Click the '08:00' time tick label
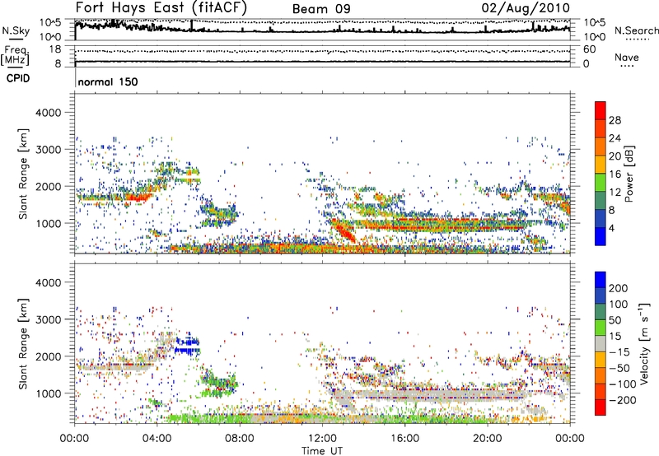Screen dimensions: 659x456 [x=240, y=439]
